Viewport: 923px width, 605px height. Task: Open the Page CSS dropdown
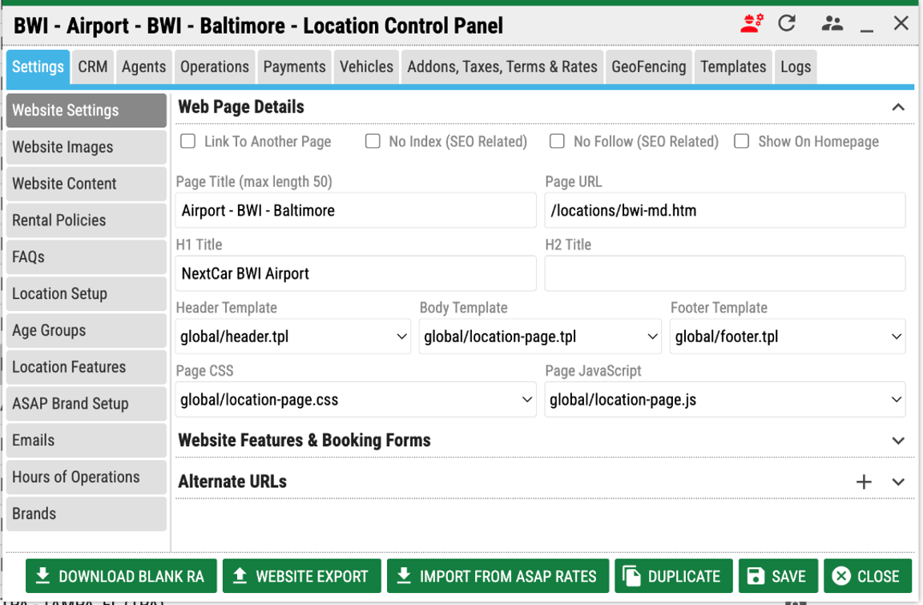(356, 400)
